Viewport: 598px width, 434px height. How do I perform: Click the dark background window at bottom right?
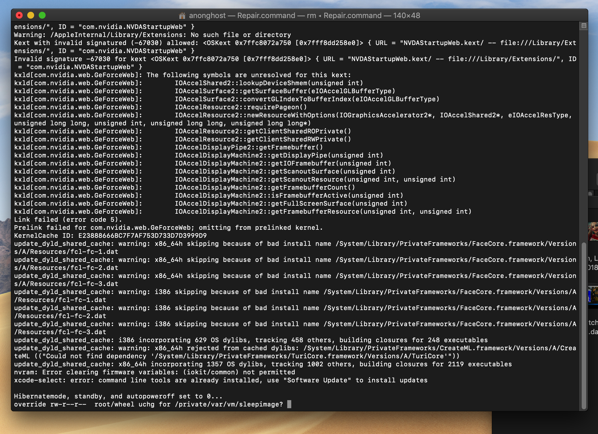(x=545, y=423)
